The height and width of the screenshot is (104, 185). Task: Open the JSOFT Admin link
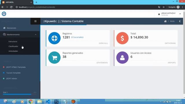tap(12, 78)
